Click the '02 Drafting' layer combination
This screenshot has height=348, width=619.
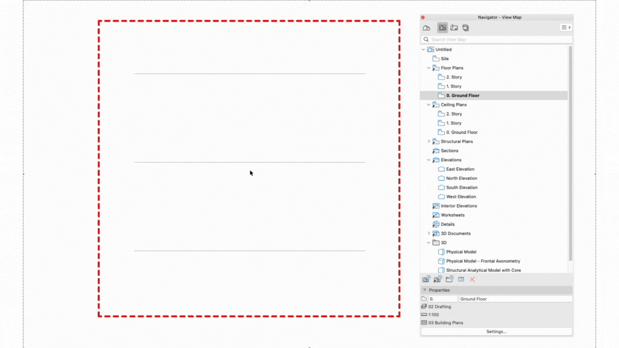[x=440, y=307]
